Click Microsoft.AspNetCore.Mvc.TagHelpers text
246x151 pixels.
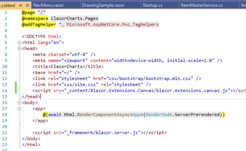(112, 25)
